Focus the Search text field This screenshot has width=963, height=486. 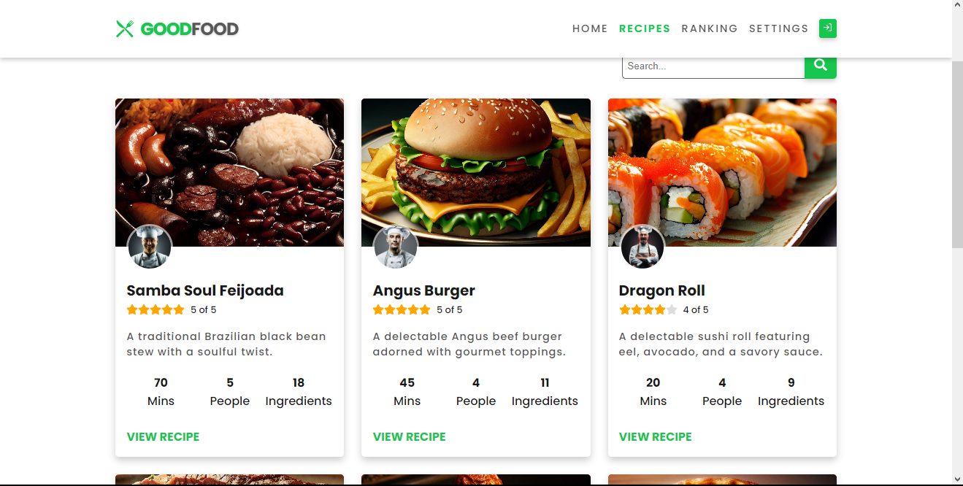713,66
